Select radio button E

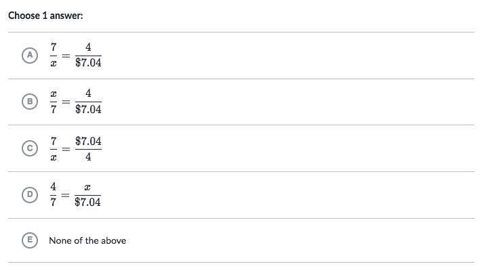pos(30,240)
